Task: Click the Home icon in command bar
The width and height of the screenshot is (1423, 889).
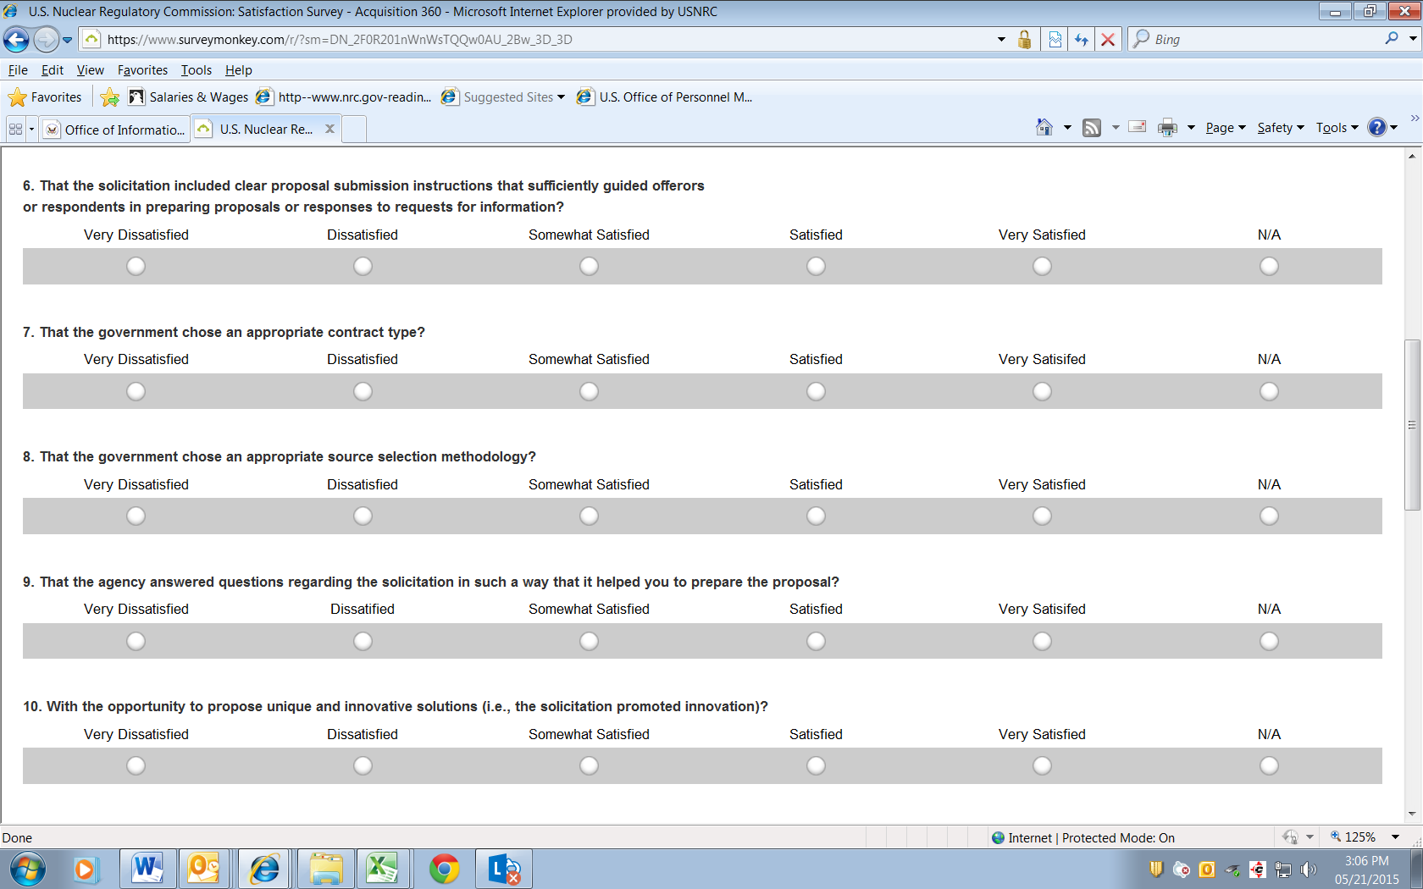Action: click(x=1044, y=128)
